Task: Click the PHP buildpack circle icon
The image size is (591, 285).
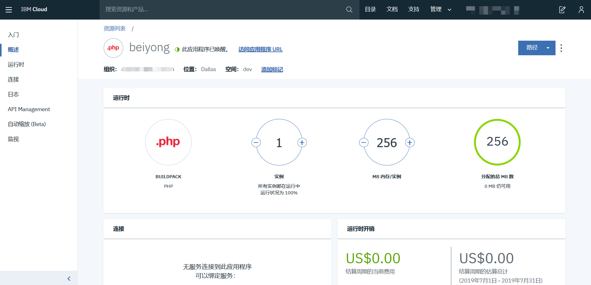Action: (168, 142)
